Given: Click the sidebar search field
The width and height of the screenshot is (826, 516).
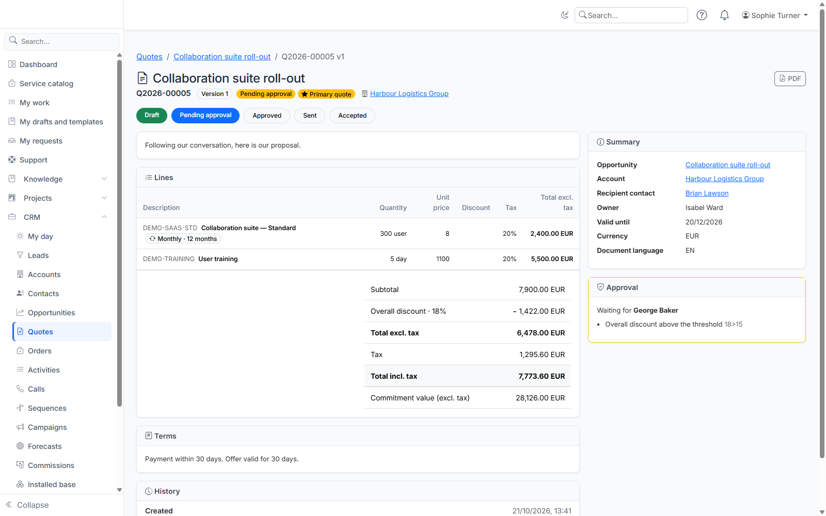Looking at the screenshot, I should pyautogui.click(x=62, y=41).
